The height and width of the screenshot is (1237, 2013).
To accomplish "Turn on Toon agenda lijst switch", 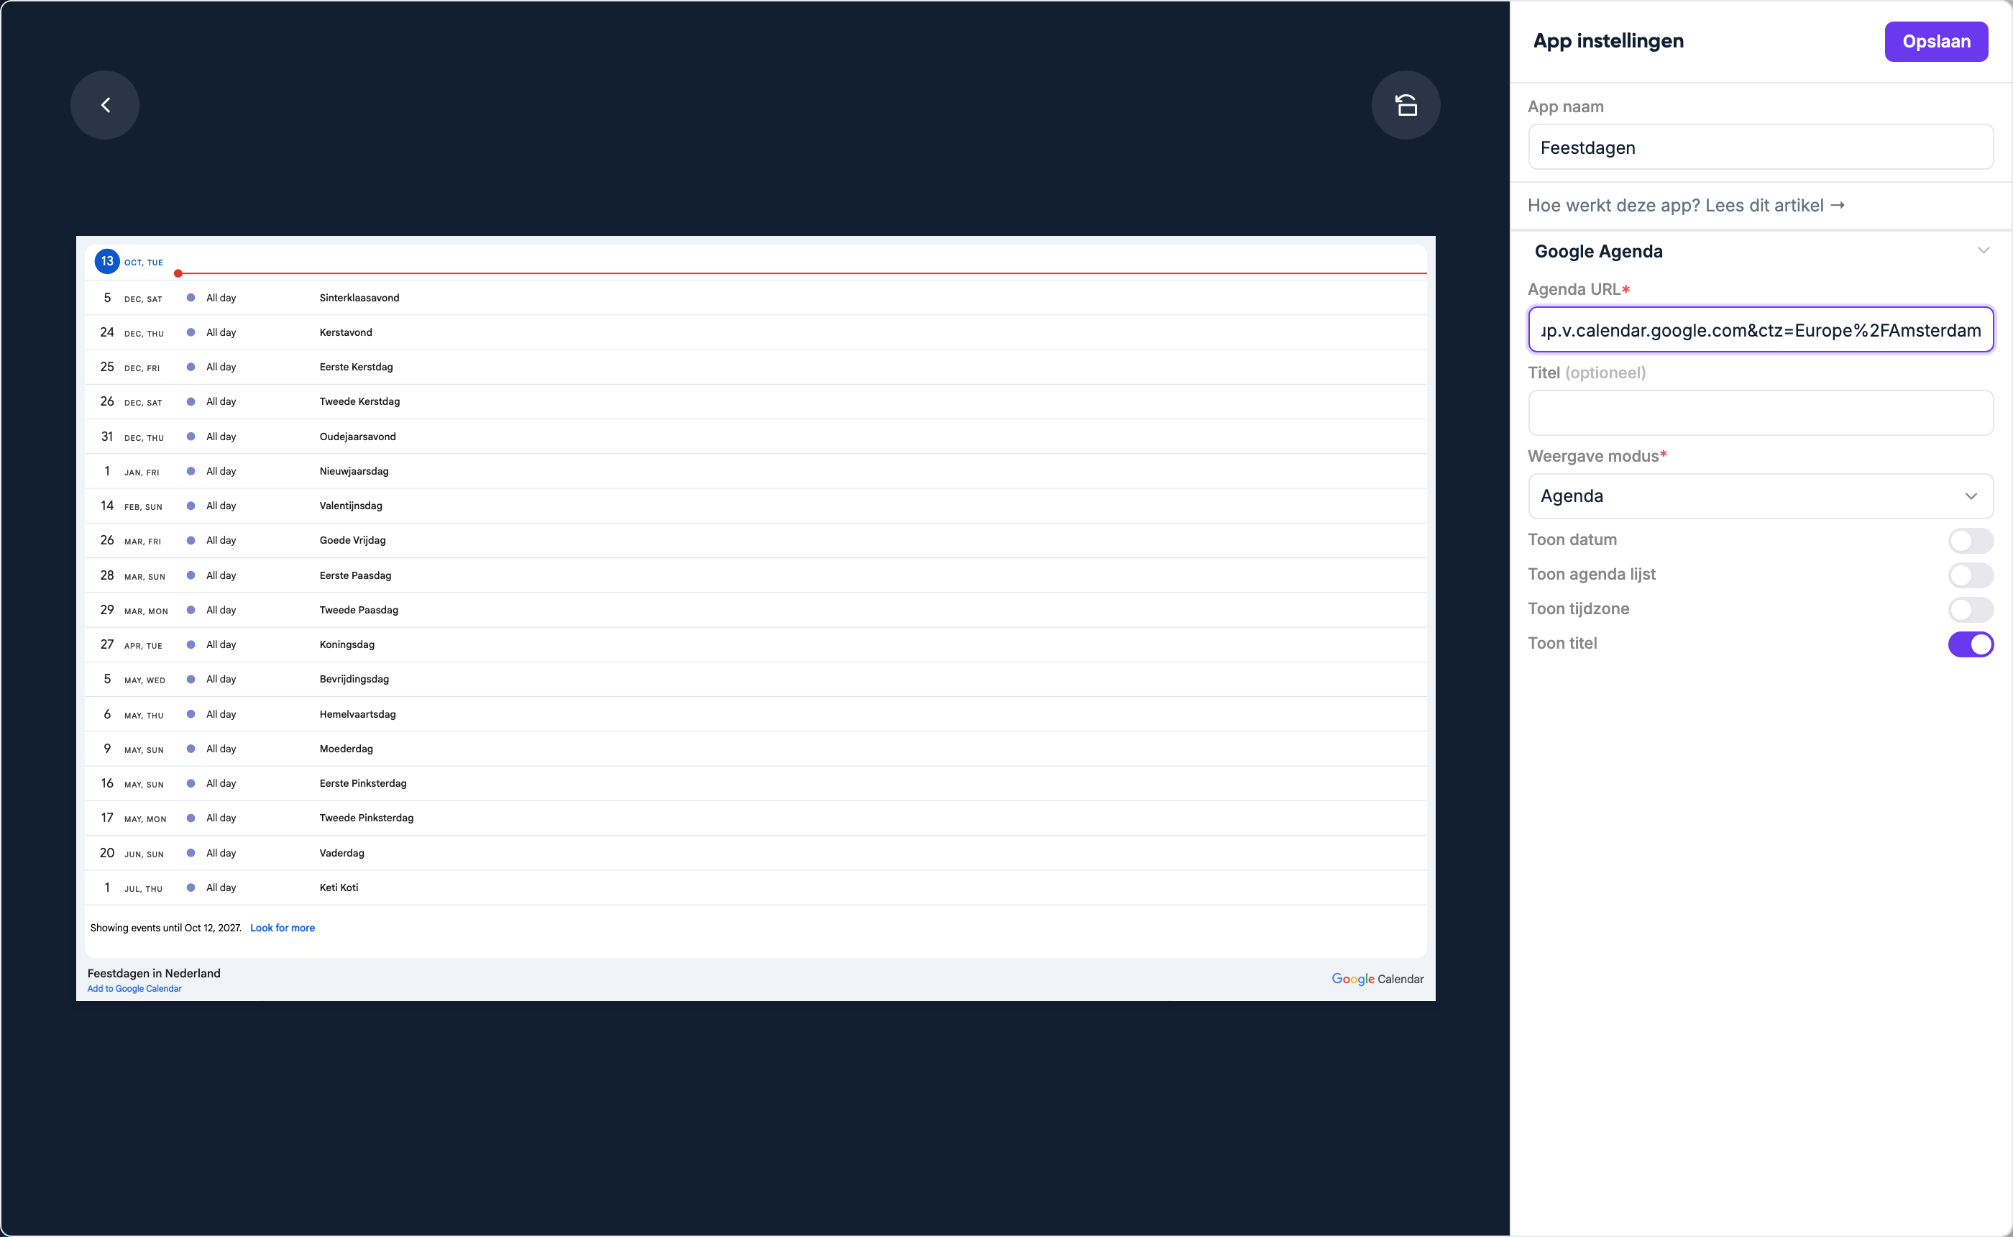I will pos(1971,575).
